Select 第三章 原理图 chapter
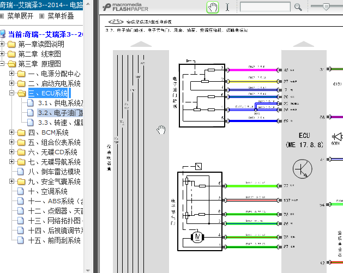Viewport: 343px width, 273px height. coord(39,64)
